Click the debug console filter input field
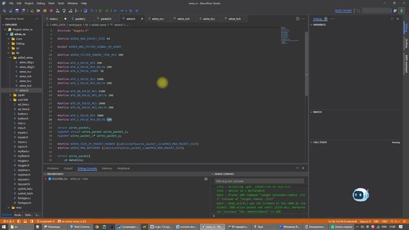Viewport: 409px width, 230px height. click(x=259, y=181)
